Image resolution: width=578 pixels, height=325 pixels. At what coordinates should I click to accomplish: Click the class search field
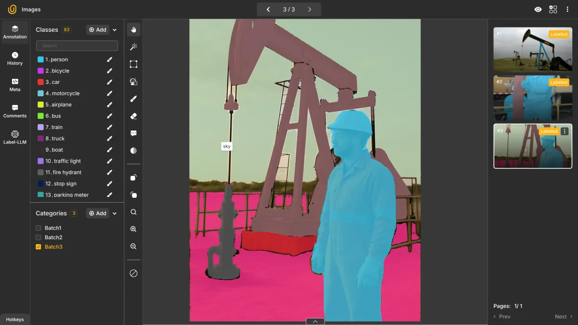click(77, 46)
